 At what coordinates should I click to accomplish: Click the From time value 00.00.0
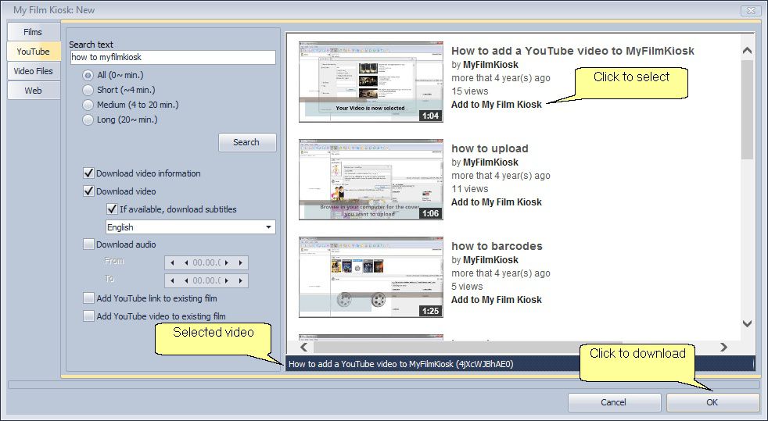click(206, 263)
